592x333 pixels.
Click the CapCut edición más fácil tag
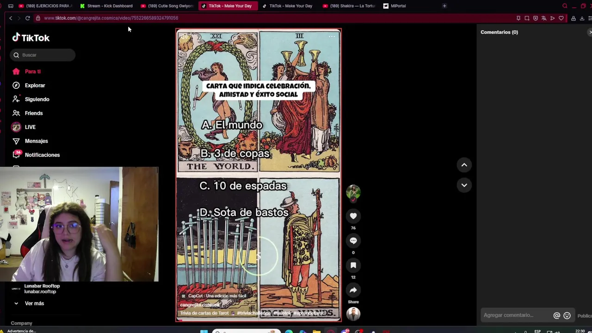[214, 296]
